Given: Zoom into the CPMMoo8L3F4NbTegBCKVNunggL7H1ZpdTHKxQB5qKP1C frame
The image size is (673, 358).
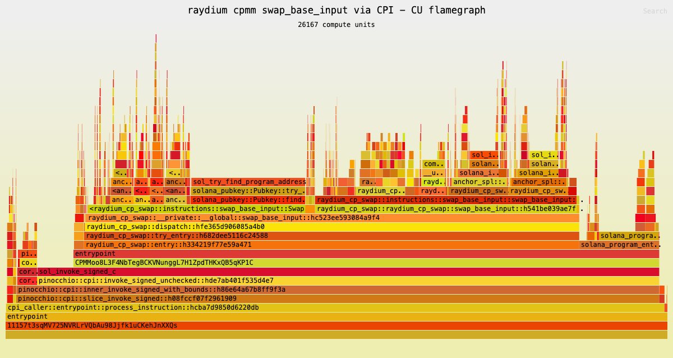Looking at the screenshot, I should point(366,263).
